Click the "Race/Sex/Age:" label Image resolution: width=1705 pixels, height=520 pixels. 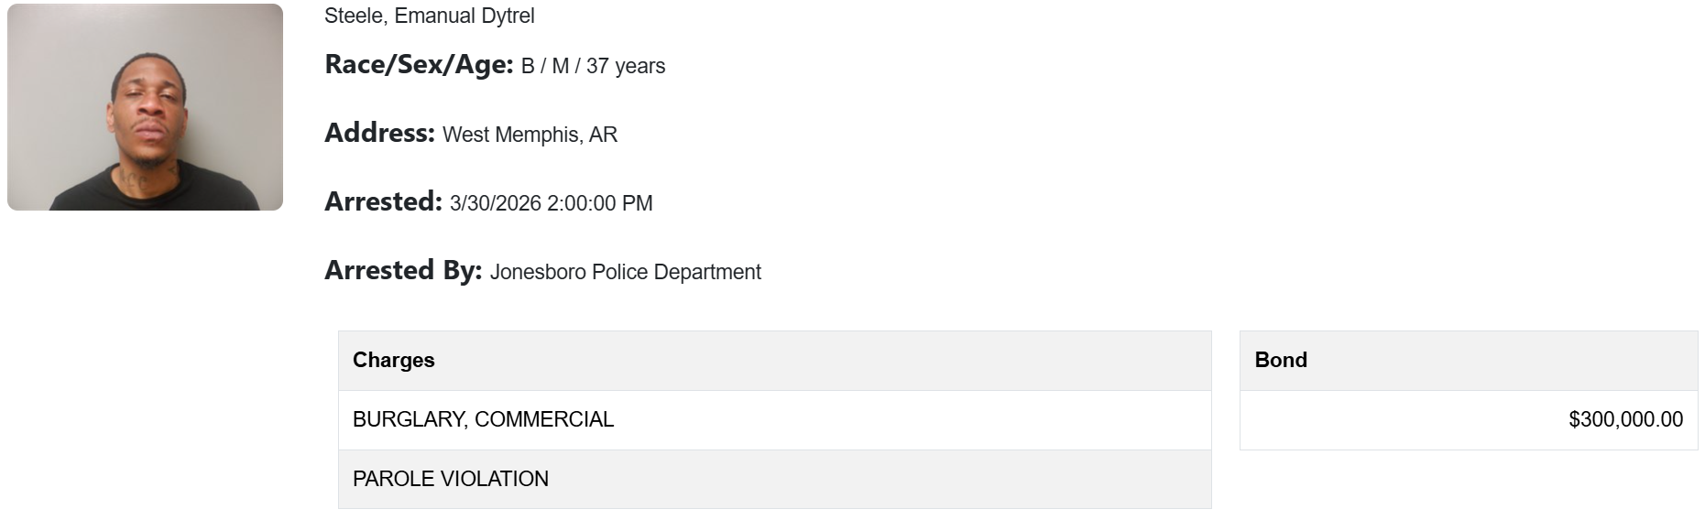pos(419,65)
